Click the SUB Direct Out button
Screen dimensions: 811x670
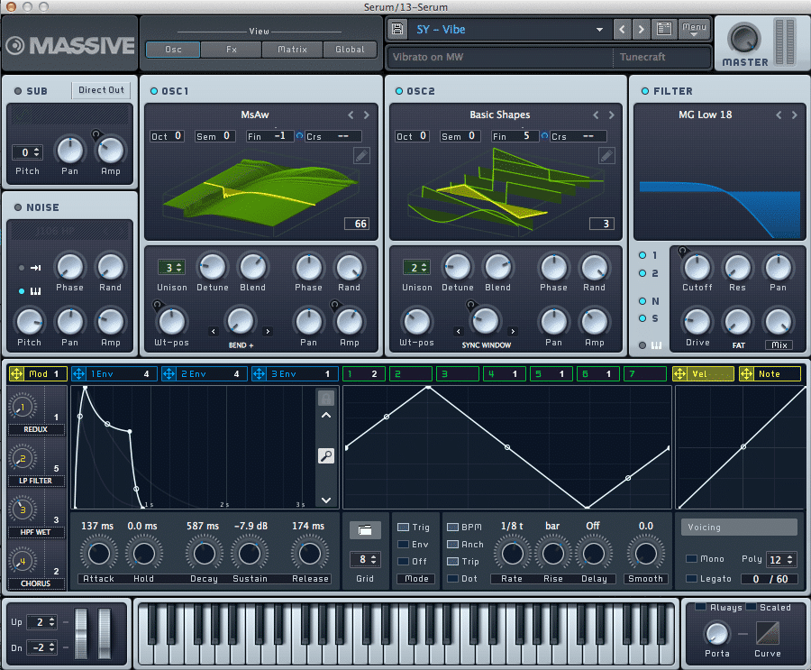(101, 90)
